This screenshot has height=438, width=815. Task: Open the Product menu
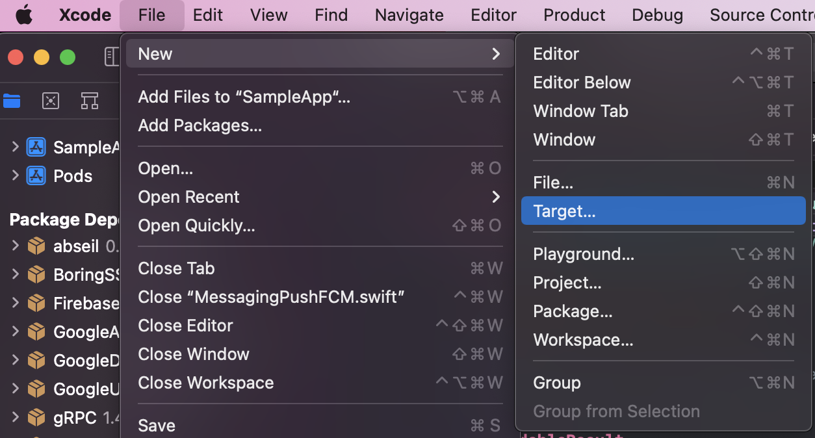click(x=575, y=15)
